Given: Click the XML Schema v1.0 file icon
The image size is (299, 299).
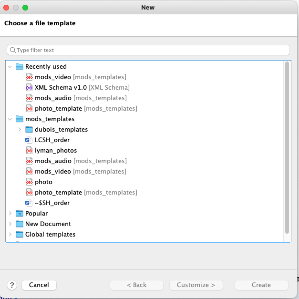Looking at the screenshot, I should (x=29, y=88).
